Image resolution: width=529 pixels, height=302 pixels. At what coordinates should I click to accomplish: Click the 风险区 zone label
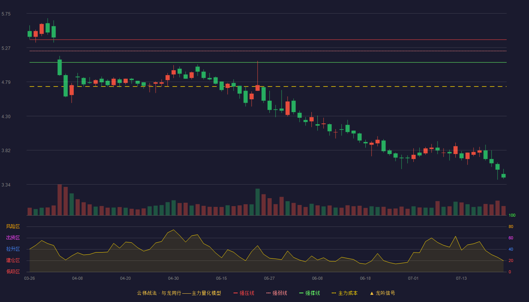[x=13, y=226]
